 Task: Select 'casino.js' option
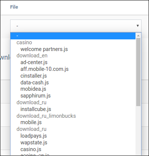click(x=31, y=149)
